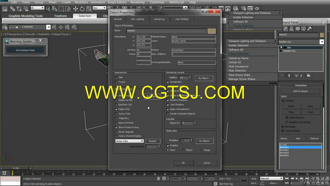The image size is (330, 186).
Task: Activate the Select and Move tool
Action: (75, 9)
